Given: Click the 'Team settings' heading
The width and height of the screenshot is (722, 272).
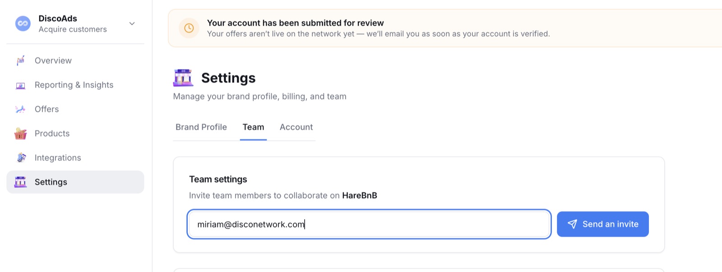Looking at the screenshot, I should [x=218, y=179].
